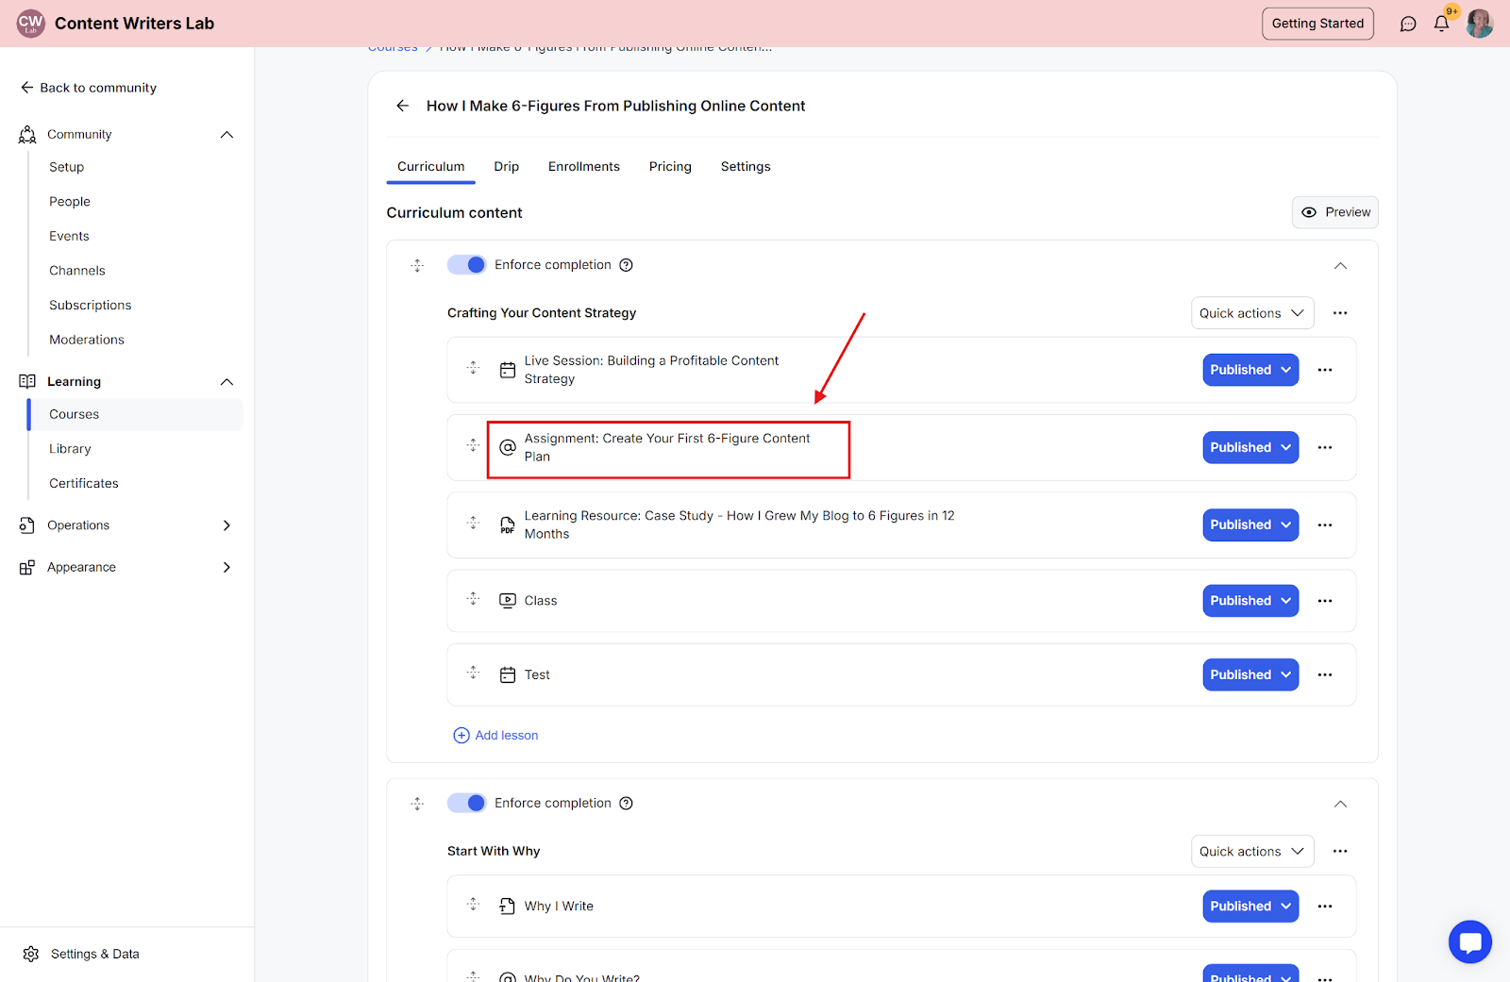Open Published status dropdown for Why I Write
Viewport: 1510px width, 982px height.
[x=1250, y=906]
